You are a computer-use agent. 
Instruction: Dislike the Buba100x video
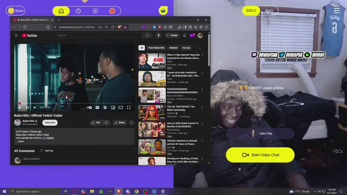pyautogui.click(x=106, y=123)
